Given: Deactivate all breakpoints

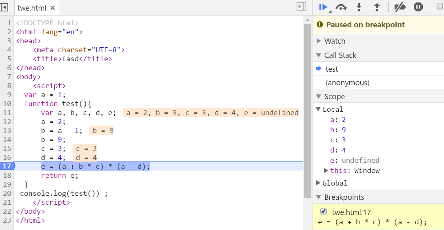Looking at the screenshot, I should tap(400, 7).
